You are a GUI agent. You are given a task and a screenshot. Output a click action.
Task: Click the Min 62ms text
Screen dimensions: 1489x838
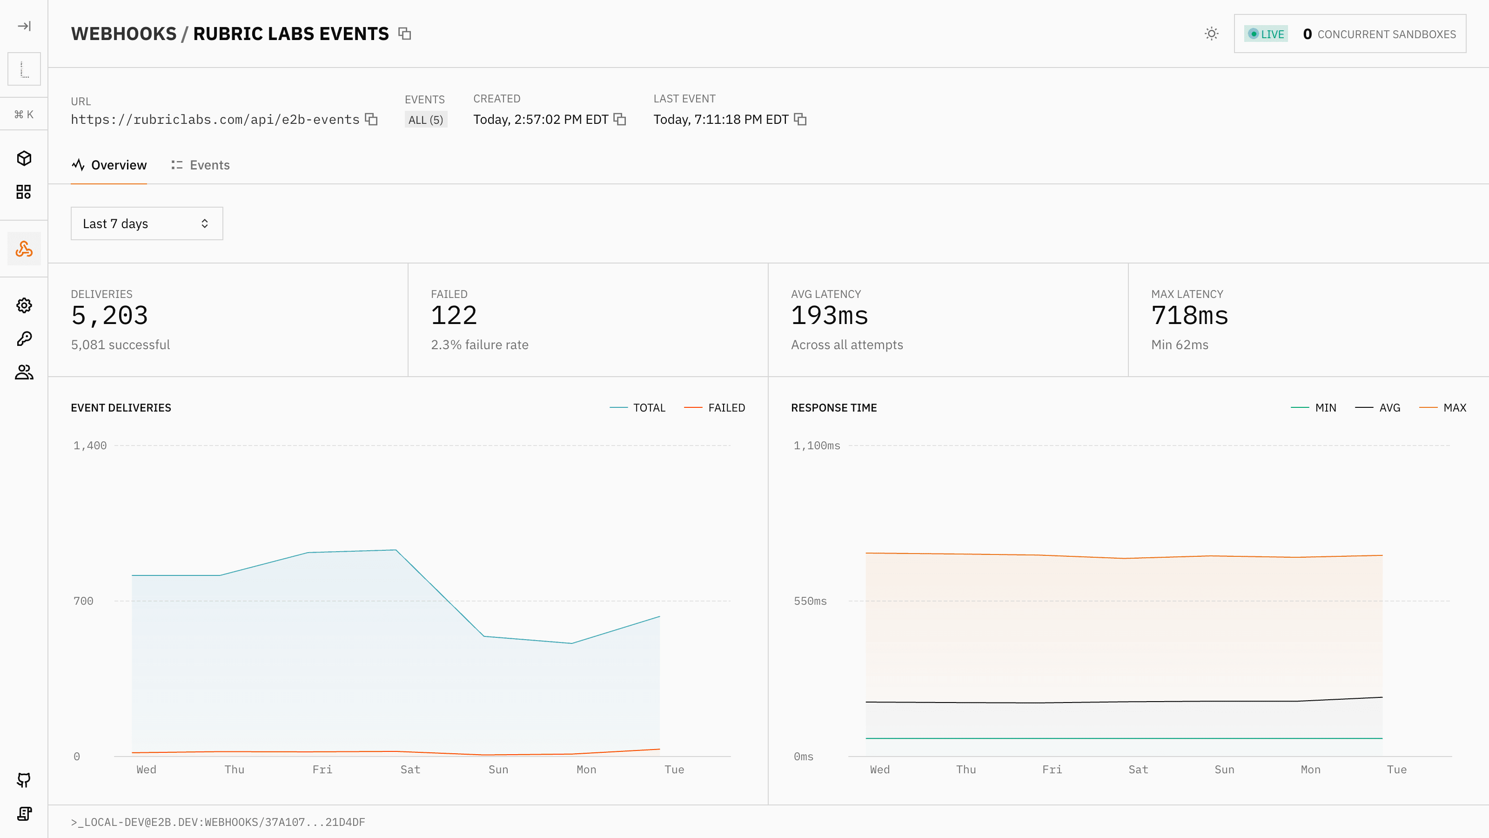click(1179, 345)
